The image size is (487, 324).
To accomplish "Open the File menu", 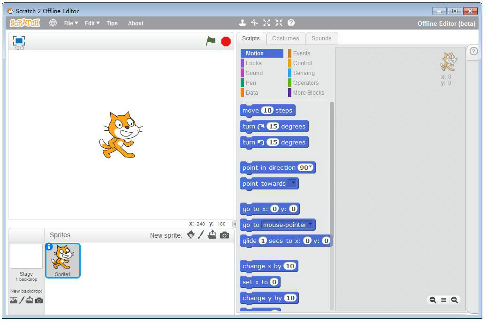I will click(71, 23).
